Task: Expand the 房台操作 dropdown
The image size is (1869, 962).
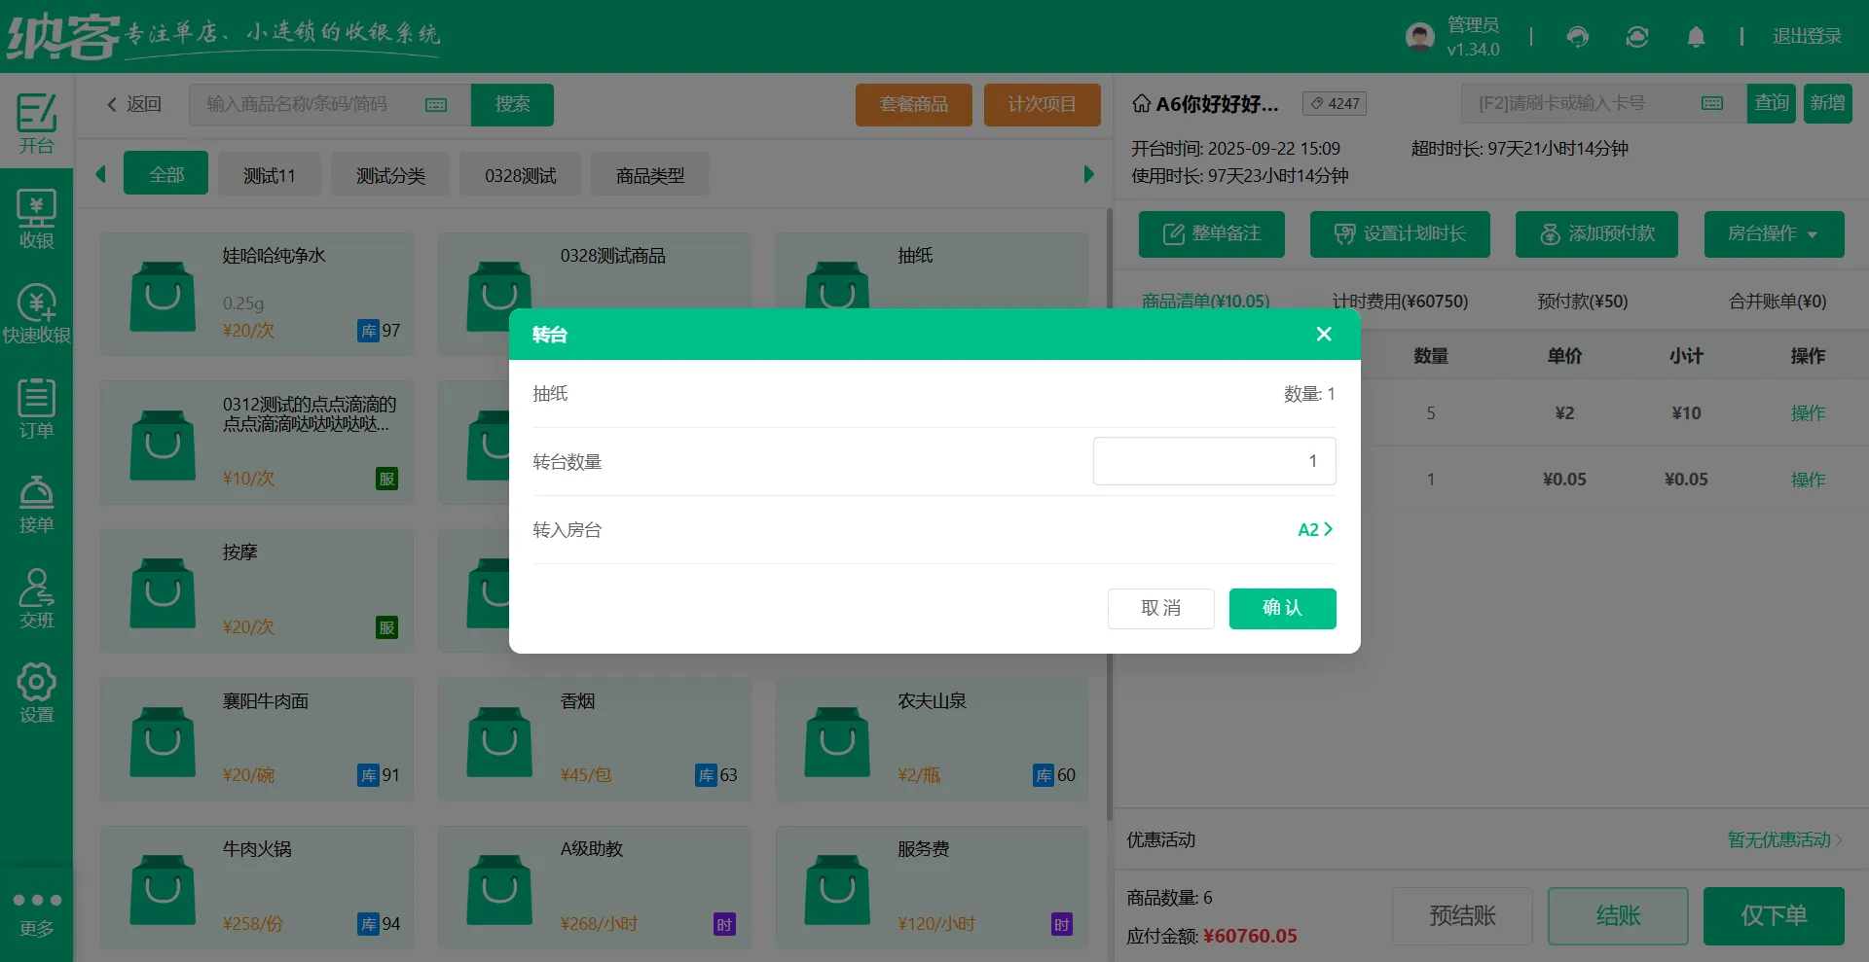Action: [x=1774, y=234]
